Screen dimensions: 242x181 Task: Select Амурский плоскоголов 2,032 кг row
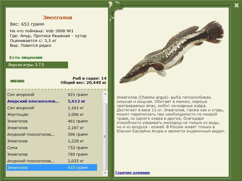click(52, 161)
